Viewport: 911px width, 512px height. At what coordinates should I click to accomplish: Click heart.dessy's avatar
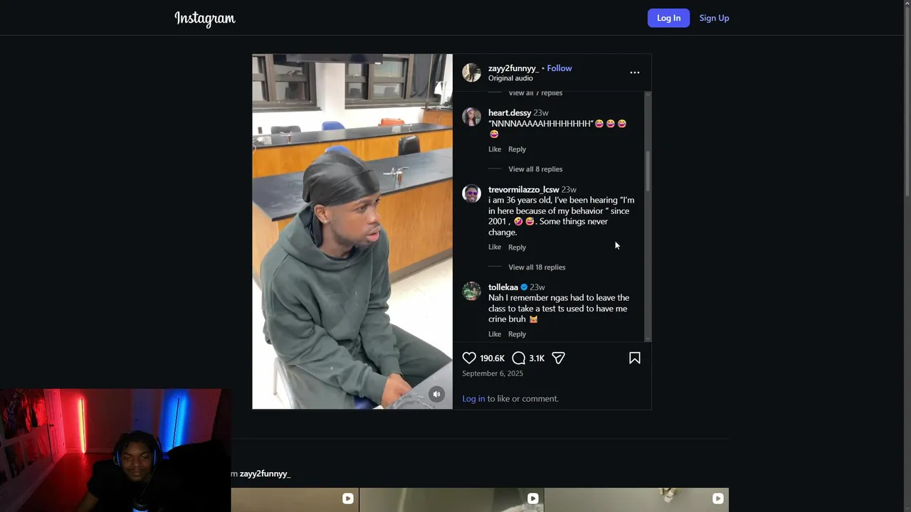(472, 117)
